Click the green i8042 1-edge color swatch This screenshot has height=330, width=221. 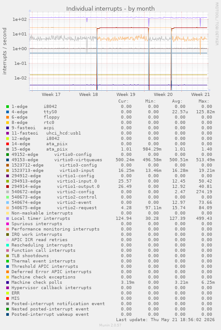pos(8,107)
